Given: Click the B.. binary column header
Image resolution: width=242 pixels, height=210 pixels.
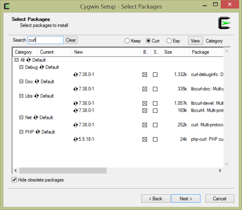Looking at the screenshot, I should (146, 52).
